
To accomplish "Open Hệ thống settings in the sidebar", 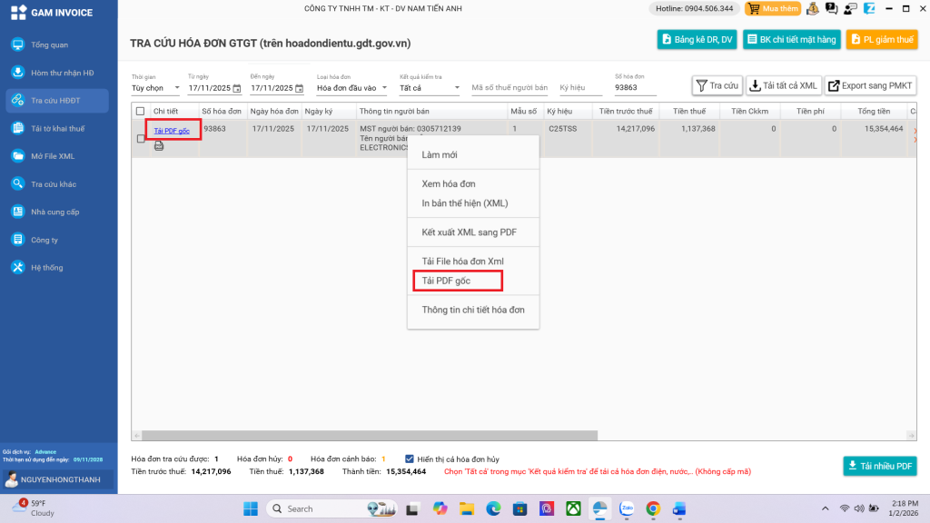I will (47, 268).
